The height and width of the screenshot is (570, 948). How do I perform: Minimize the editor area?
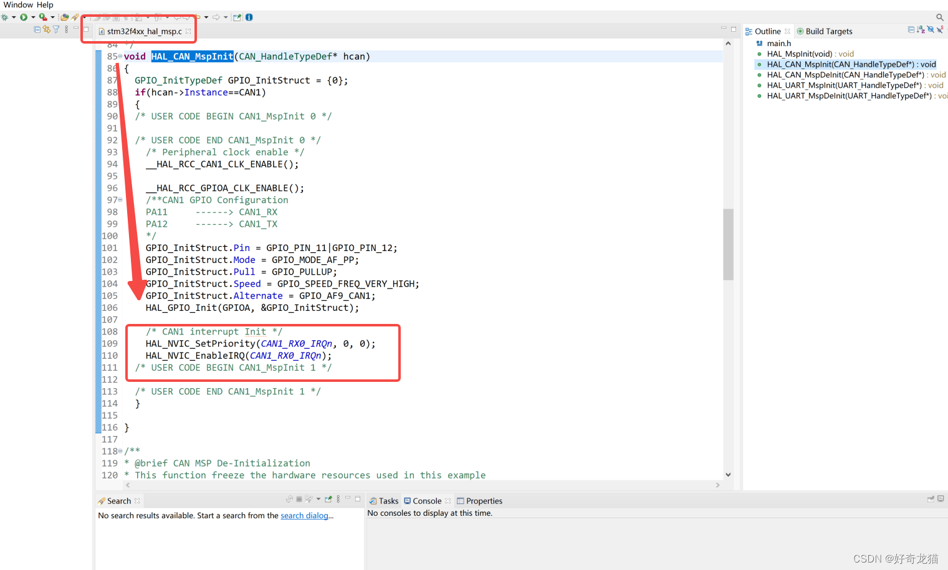click(724, 28)
